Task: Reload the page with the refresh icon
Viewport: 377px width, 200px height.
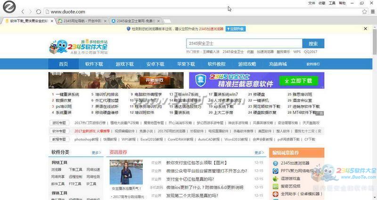Action: [x=39, y=11]
